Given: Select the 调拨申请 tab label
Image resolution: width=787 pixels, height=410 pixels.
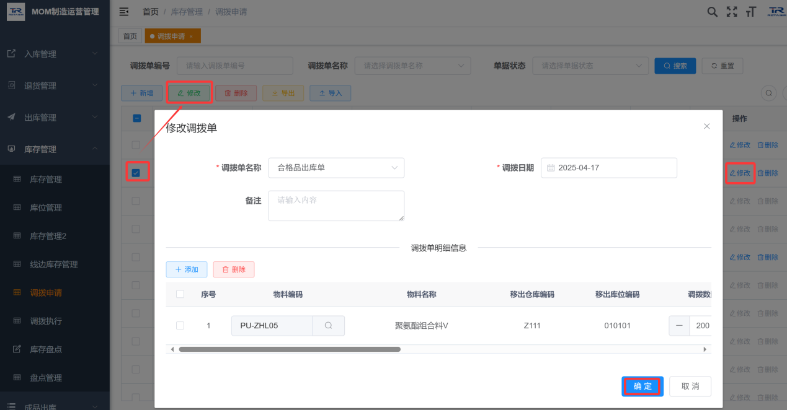Looking at the screenshot, I should point(171,37).
